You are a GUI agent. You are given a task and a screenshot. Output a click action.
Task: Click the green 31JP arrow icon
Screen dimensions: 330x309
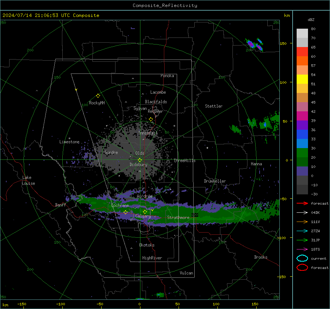pyautogui.click(x=302, y=240)
